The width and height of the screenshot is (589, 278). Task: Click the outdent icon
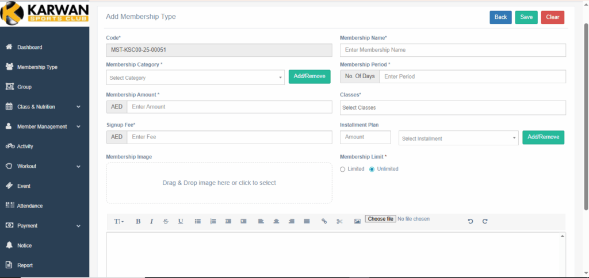[228, 221]
